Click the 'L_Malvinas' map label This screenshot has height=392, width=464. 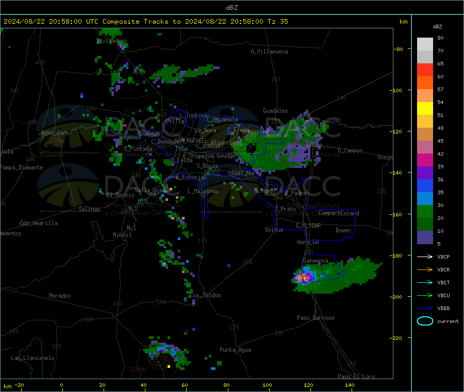click(x=203, y=191)
